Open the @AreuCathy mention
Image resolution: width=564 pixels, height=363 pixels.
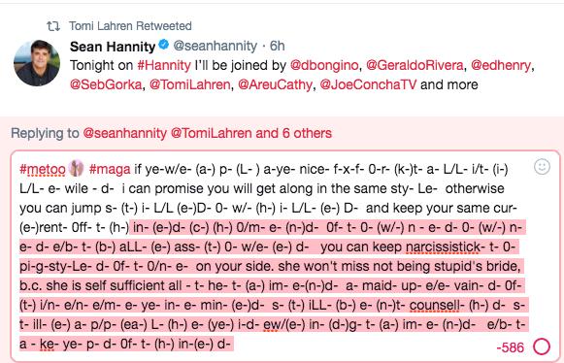(x=275, y=84)
